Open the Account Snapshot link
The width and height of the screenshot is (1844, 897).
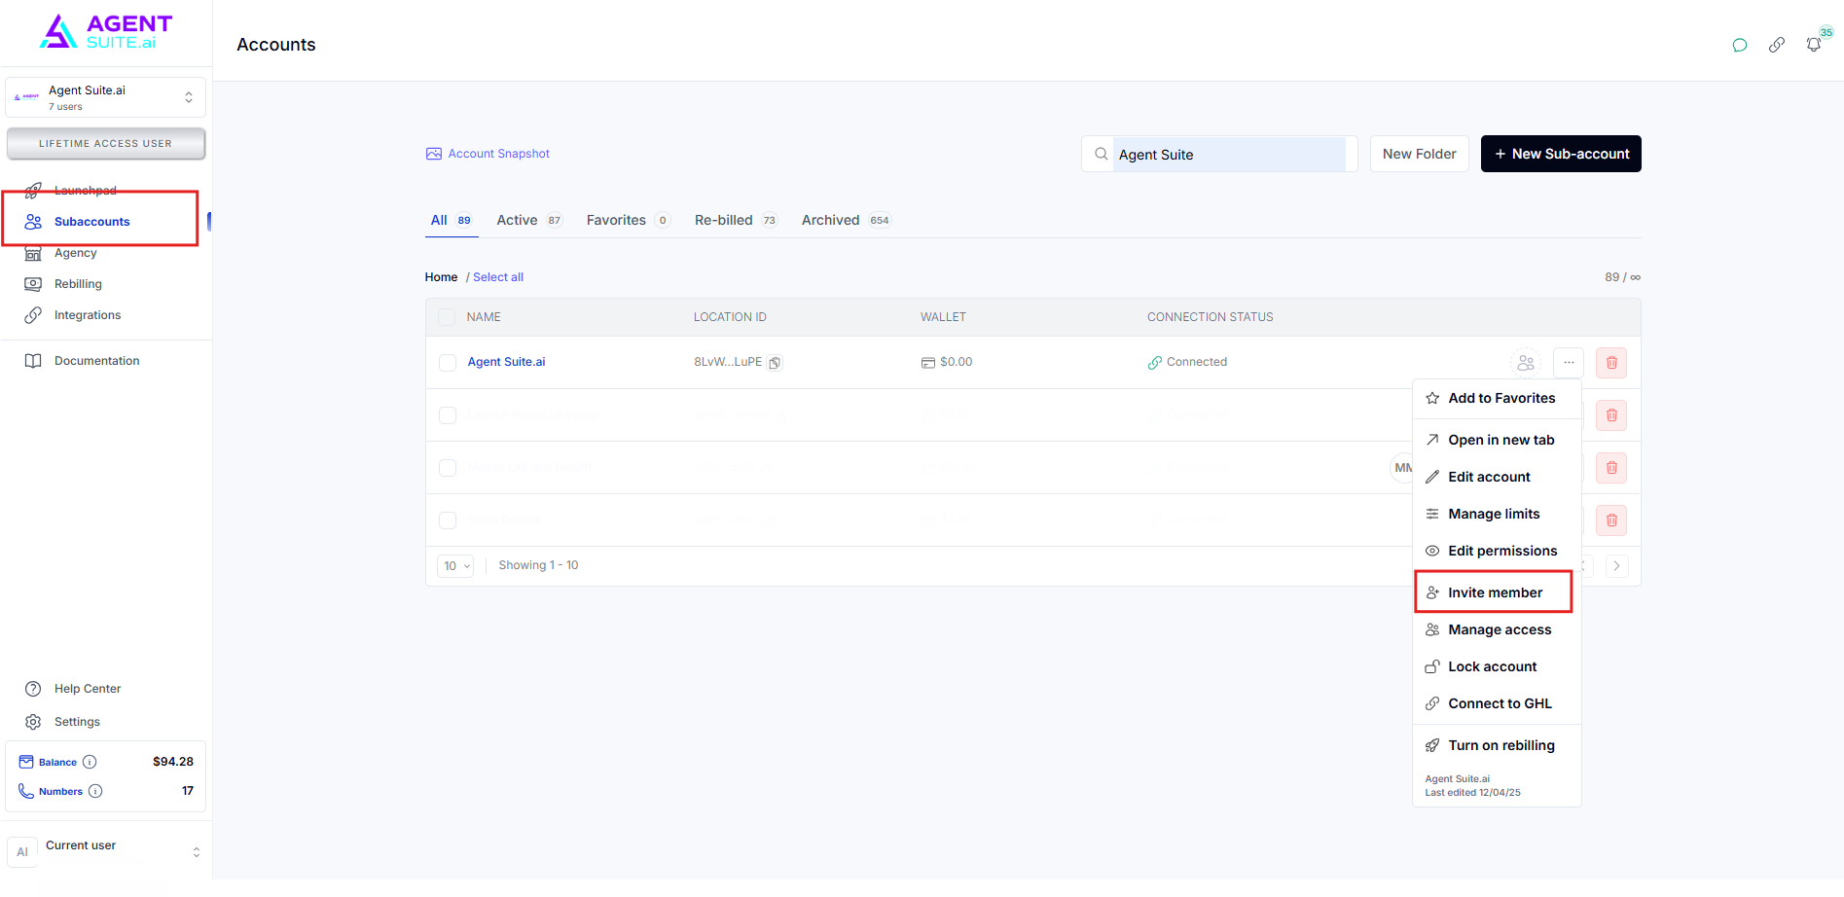click(x=488, y=154)
